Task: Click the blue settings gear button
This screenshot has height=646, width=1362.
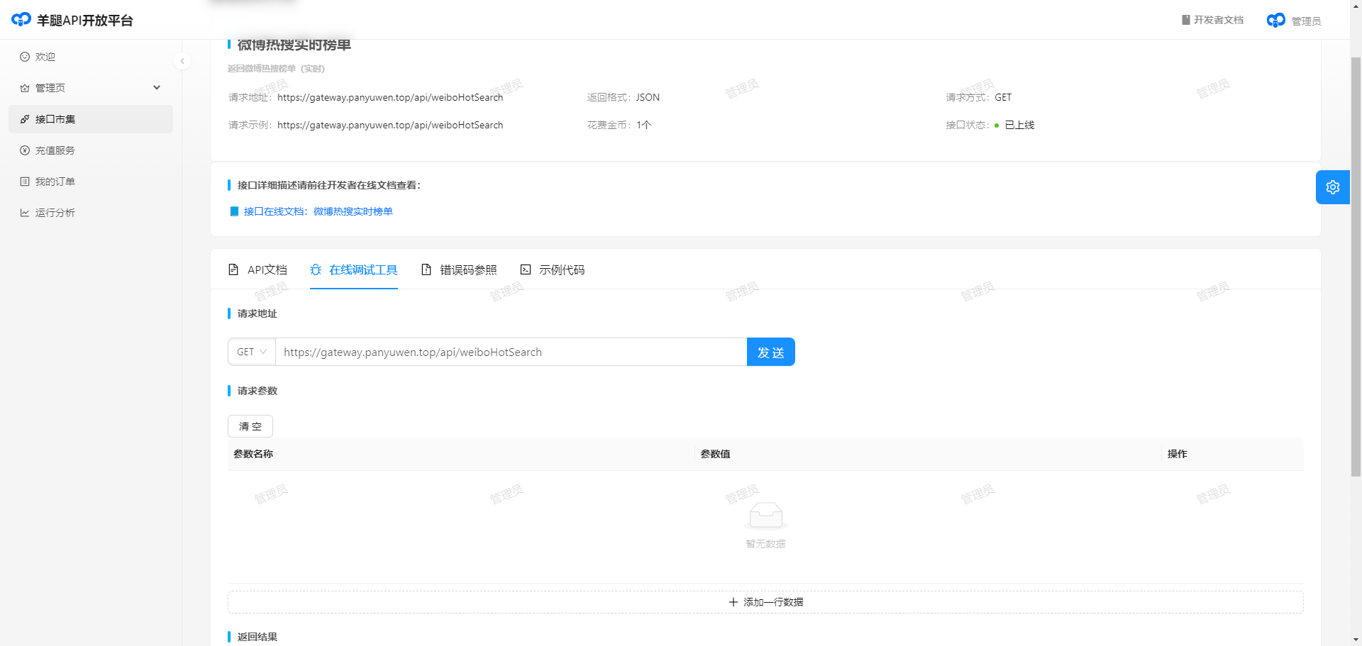Action: pyautogui.click(x=1332, y=187)
